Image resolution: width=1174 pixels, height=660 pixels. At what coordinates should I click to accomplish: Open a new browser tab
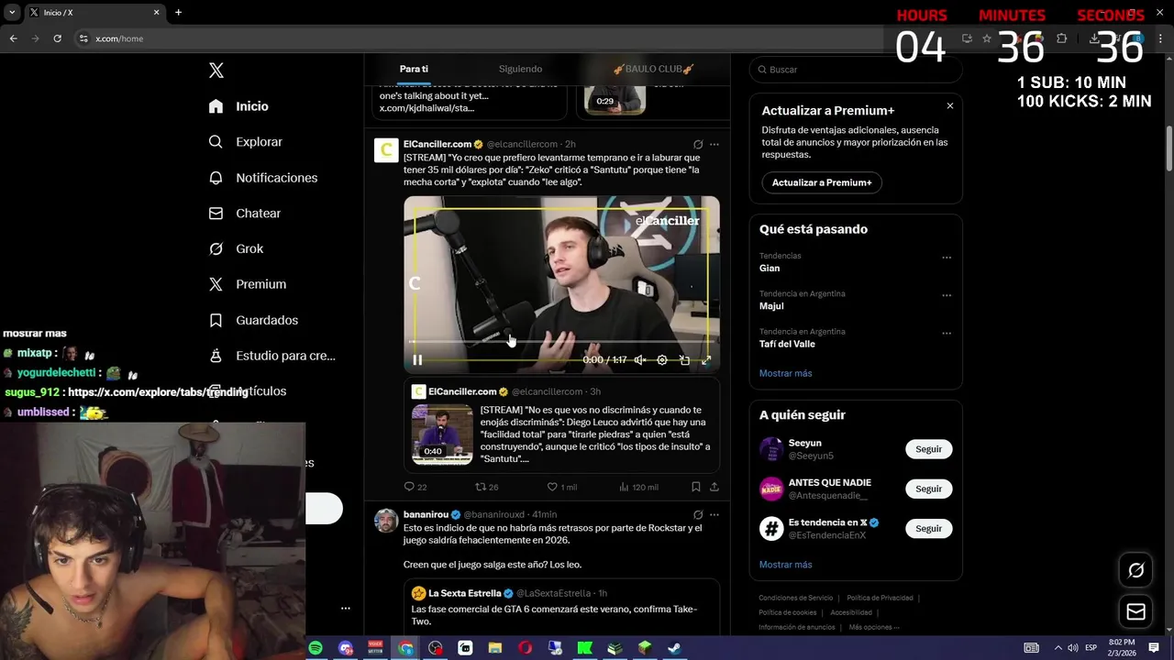click(178, 12)
